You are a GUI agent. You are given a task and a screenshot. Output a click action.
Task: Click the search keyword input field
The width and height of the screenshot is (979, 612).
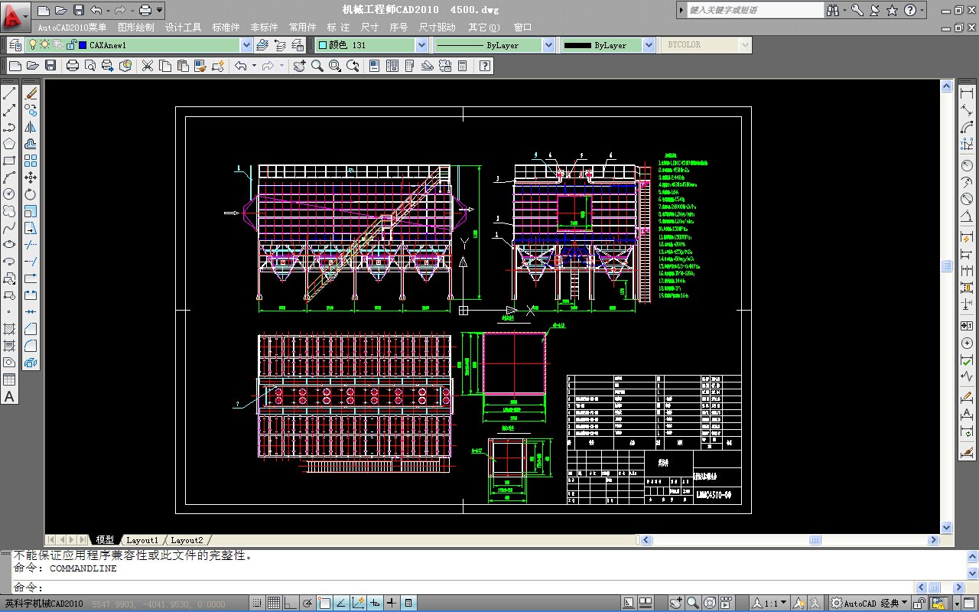coord(754,10)
